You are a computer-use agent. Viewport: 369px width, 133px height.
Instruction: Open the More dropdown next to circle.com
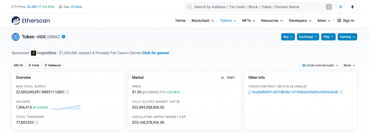pos(349,65)
